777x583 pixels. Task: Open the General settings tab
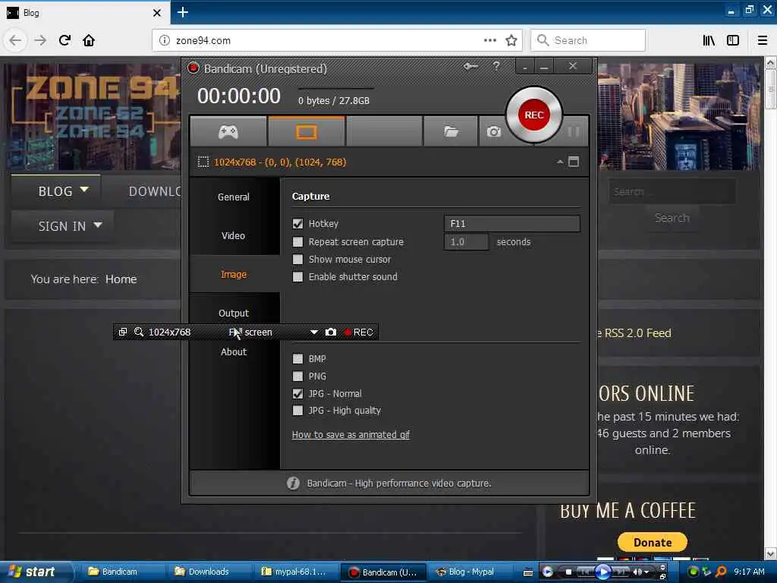click(x=234, y=197)
